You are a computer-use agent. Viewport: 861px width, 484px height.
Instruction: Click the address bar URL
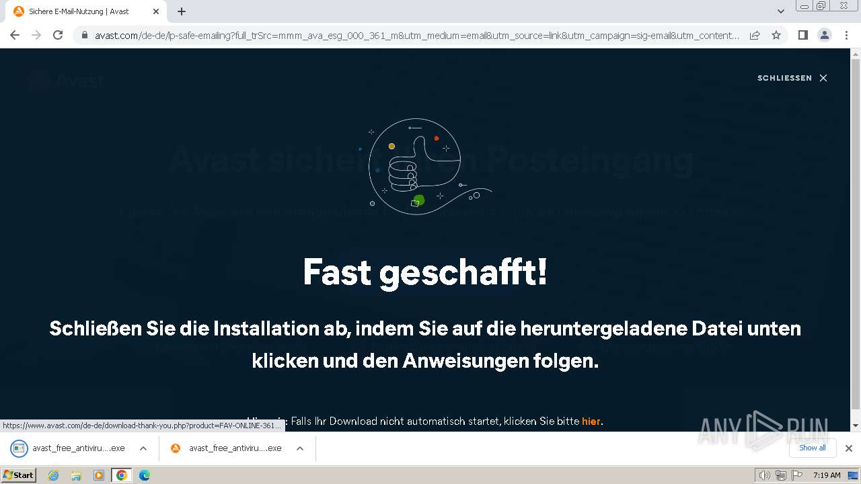417,35
